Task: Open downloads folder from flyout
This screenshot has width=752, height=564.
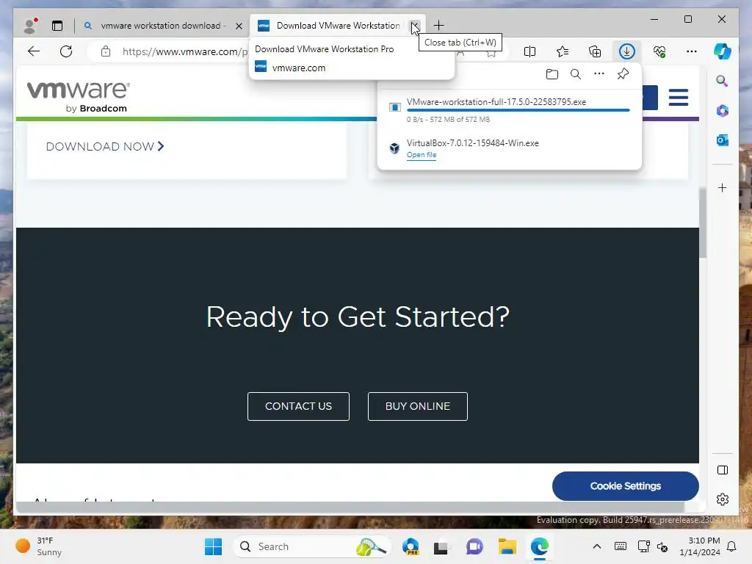Action: point(552,74)
